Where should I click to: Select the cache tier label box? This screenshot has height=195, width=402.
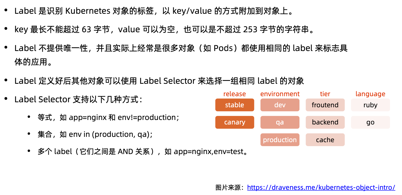tap(325, 140)
